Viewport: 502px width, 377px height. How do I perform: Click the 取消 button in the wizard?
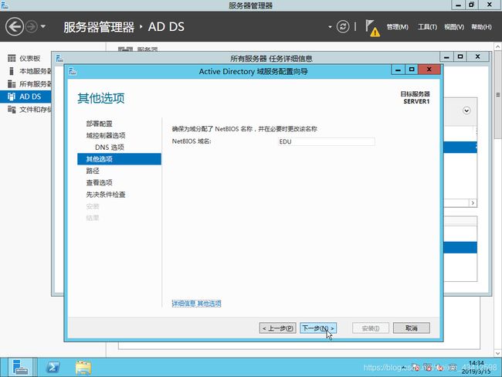click(412, 328)
